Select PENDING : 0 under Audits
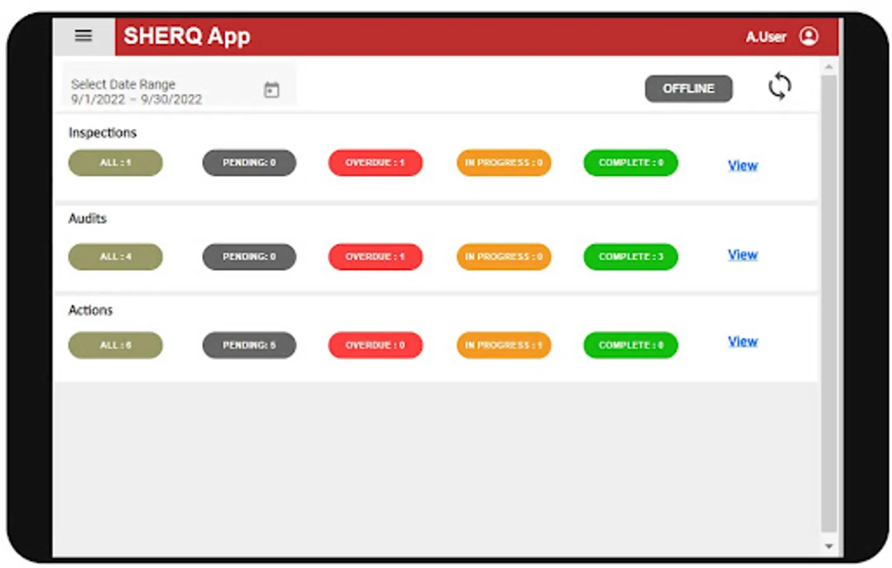This screenshot has width=892, height=568. click(x=249, y=257)
